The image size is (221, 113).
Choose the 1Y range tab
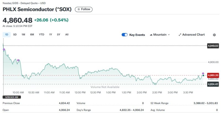coord(51,35)
